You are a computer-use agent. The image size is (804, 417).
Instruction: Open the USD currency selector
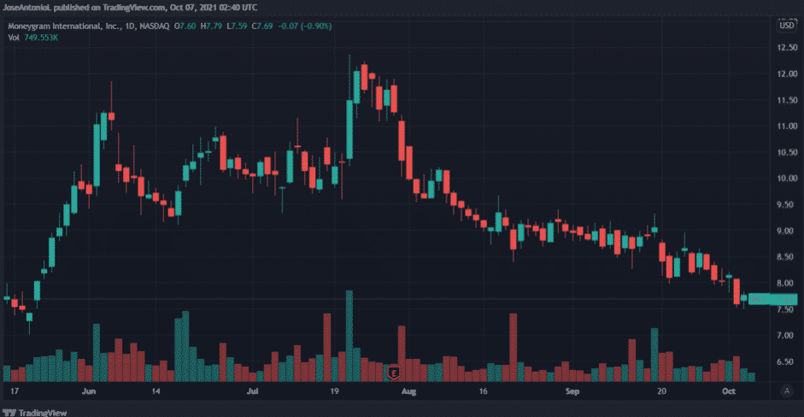coord(787,25)
